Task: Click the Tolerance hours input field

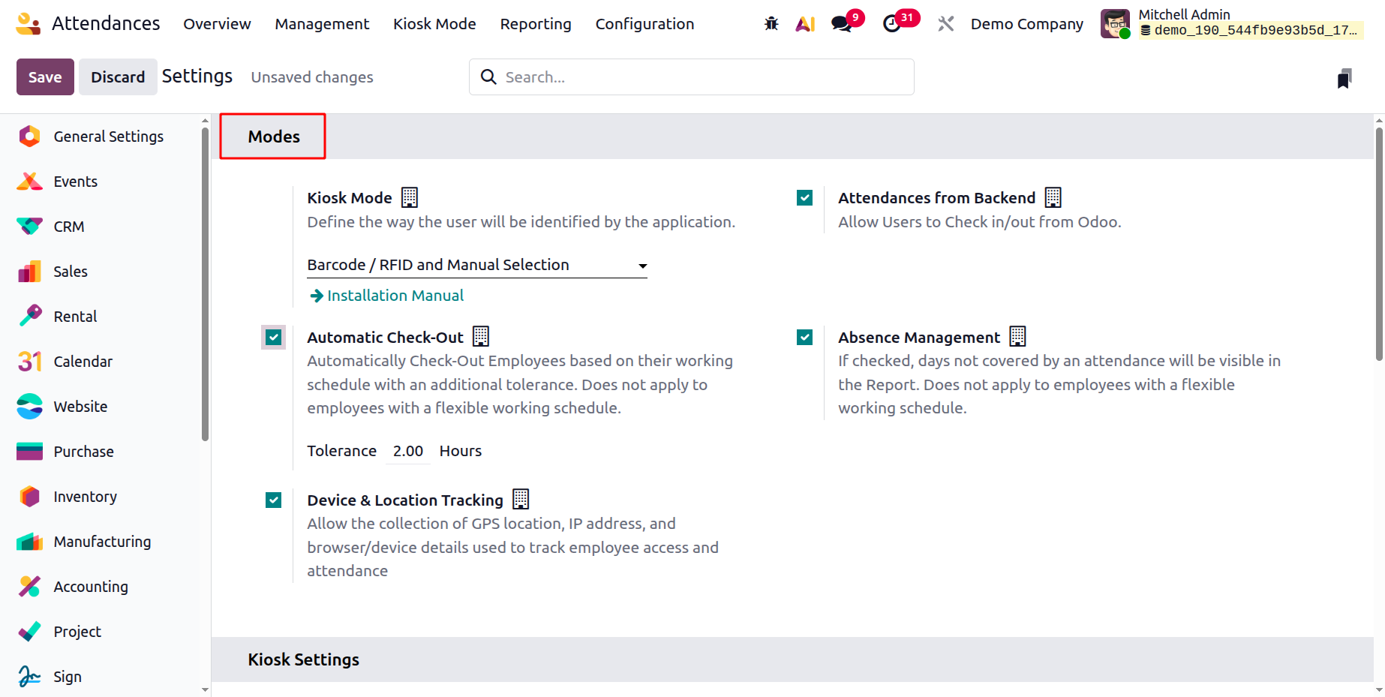Action: [x=408, y=451]
